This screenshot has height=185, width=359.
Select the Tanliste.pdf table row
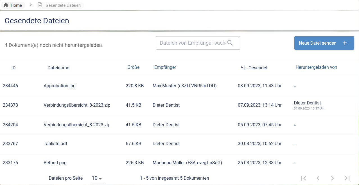click(x=55, y=144)
